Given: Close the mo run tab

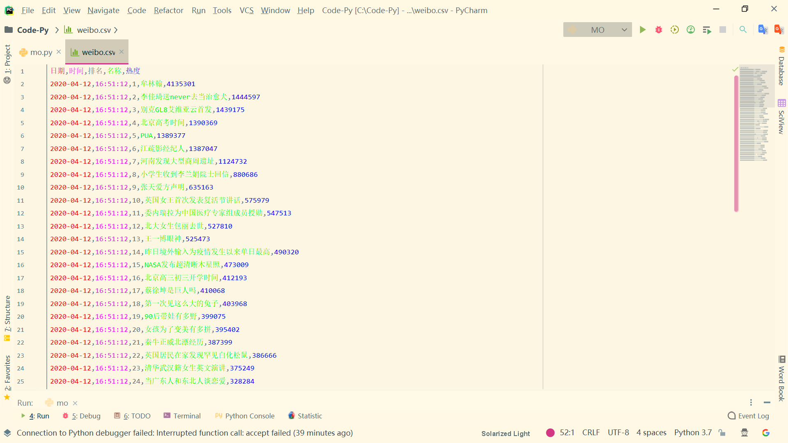Looking at the screenshot, I should tap(75, 403).
